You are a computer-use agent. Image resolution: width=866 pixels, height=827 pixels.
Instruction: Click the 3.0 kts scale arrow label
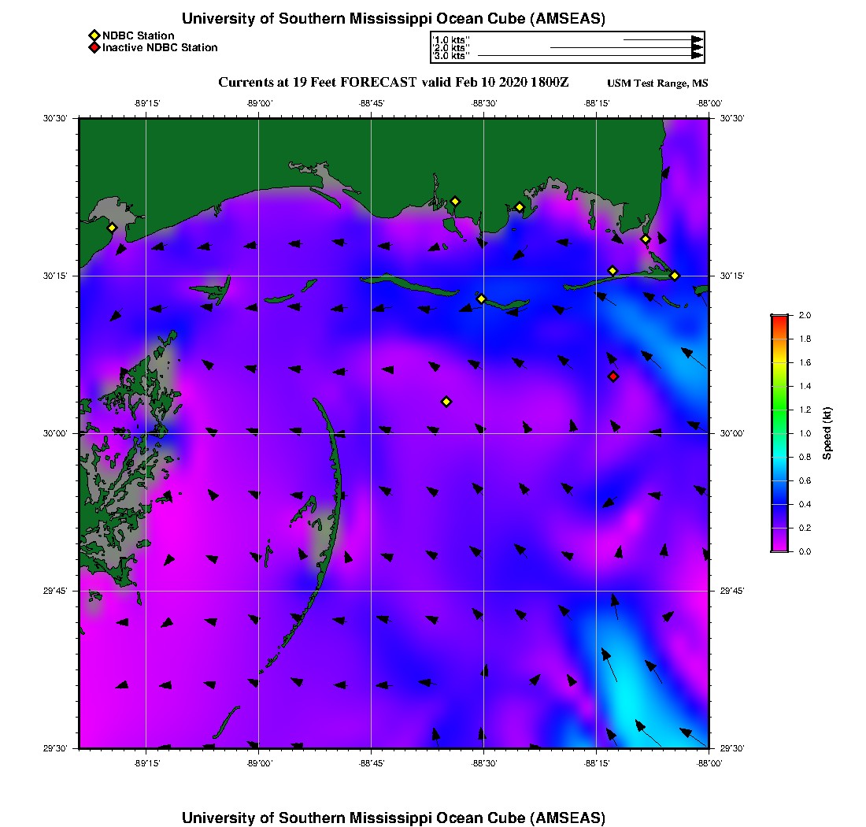coord(451,56)
